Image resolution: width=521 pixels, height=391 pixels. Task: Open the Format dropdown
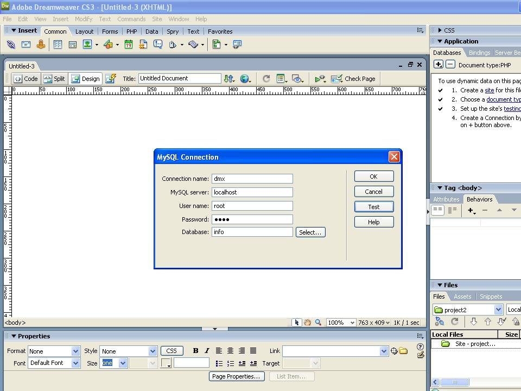pos(75,351)
